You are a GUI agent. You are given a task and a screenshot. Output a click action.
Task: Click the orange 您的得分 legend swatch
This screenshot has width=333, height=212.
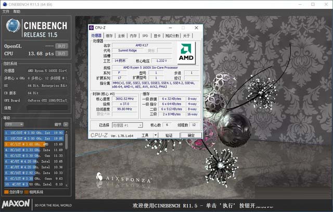[6, 192]
